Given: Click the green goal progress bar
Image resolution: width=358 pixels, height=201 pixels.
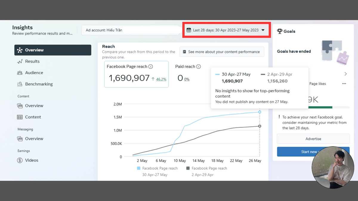Looking at the screenshot, I should coord(320,107).
